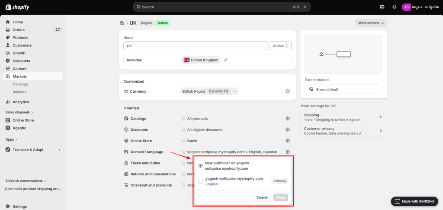Image resolution: width=443 pixels, height=210 pixels.
Task: Add Online Store customization plus icon
Action: point(288,140)
